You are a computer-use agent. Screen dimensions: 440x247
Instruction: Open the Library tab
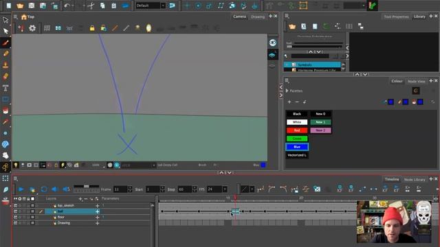point(419,16)
